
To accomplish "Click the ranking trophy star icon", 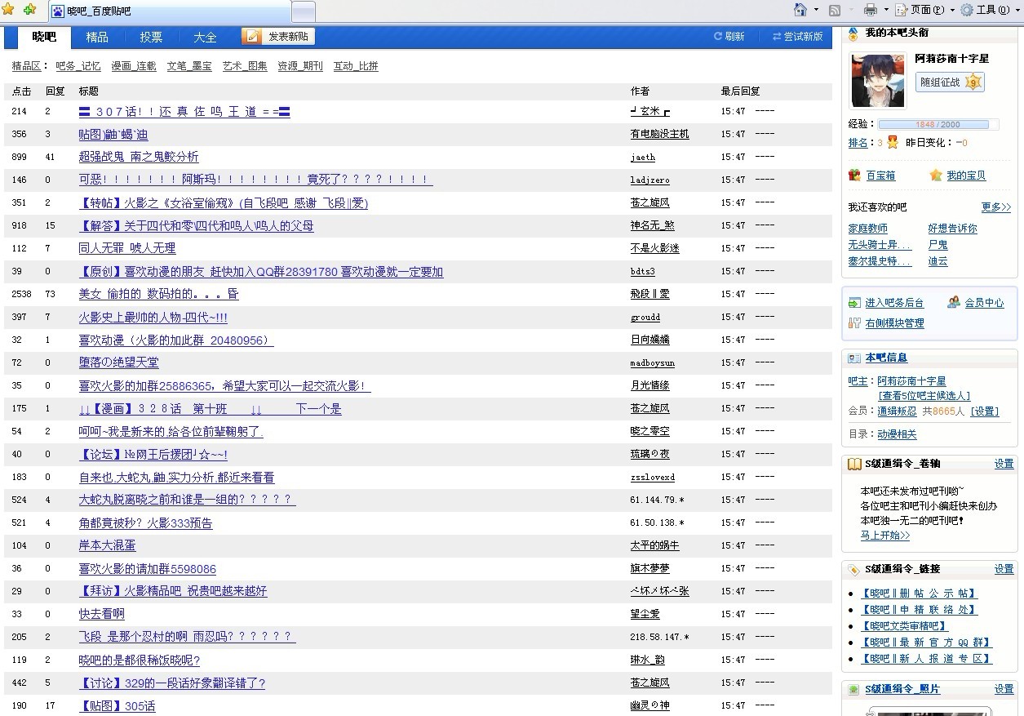I will 893,142.
